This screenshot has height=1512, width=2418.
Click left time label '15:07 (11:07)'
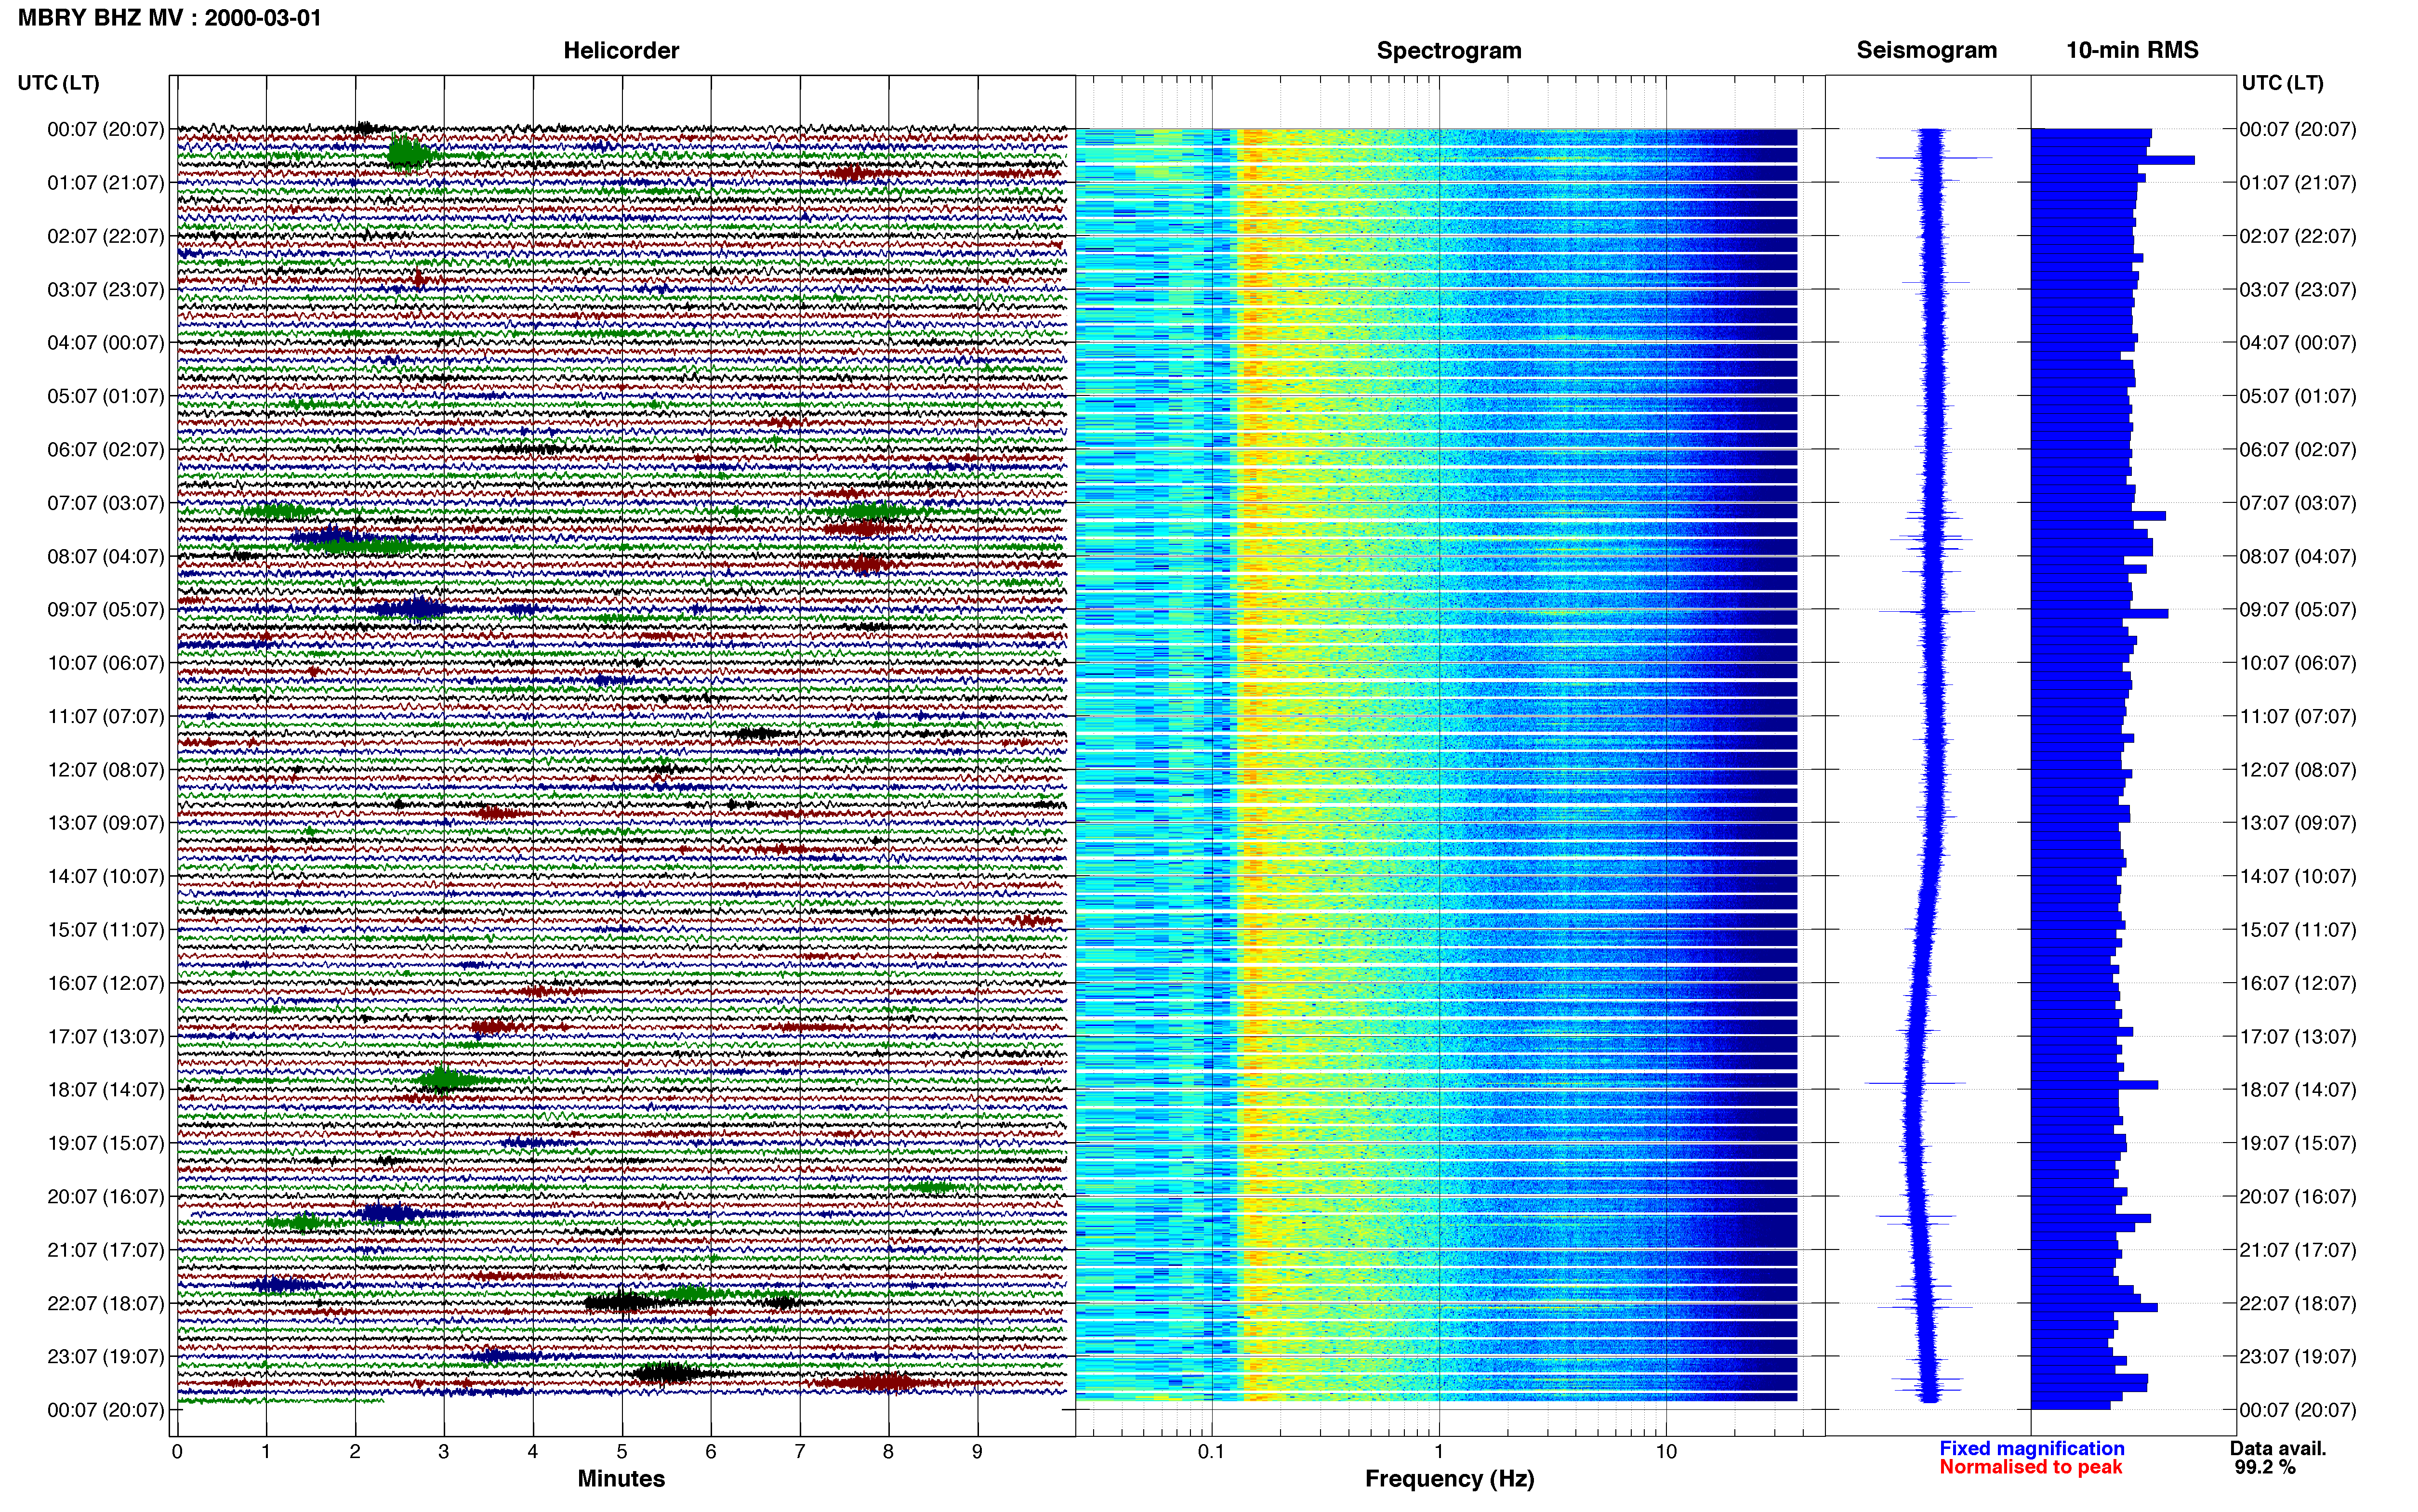click(x=106, y=930)
